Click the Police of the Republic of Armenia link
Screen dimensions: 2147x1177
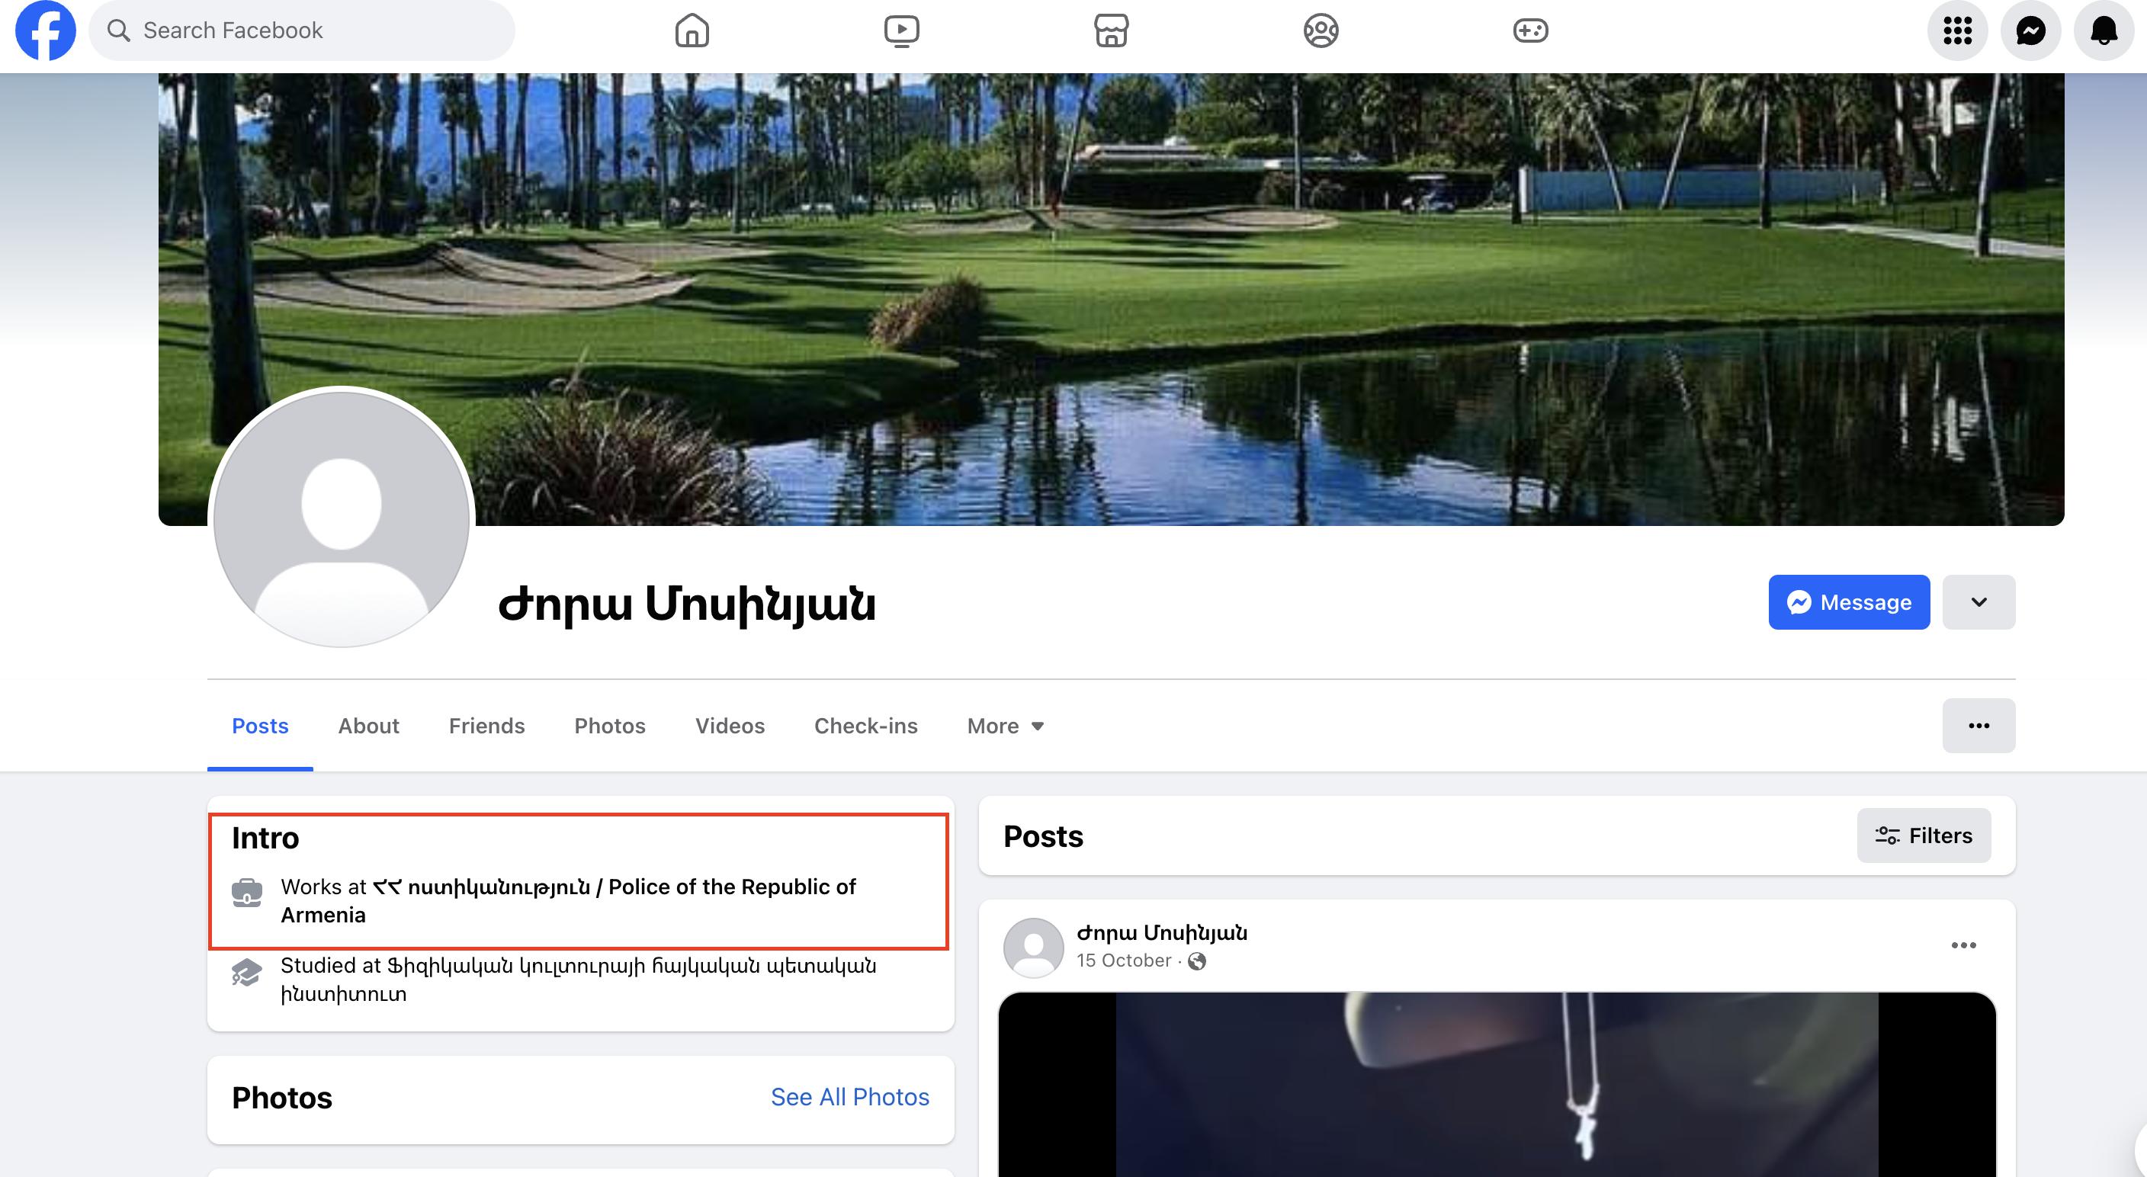click(x=569, y=901)
